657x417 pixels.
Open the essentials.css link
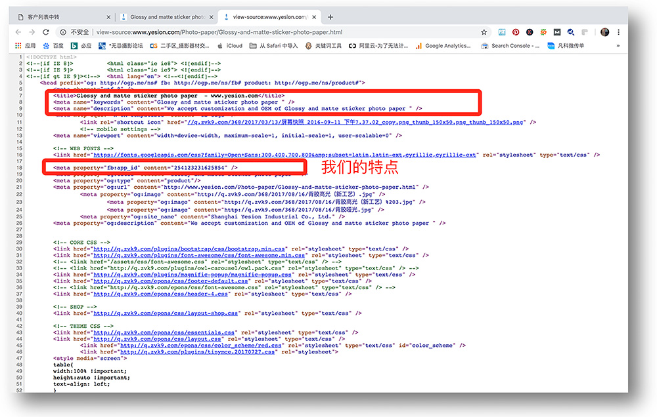click(x=164, y=332)
